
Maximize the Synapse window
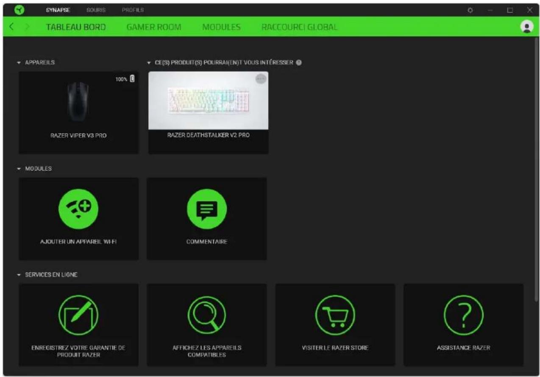(510, 10)
